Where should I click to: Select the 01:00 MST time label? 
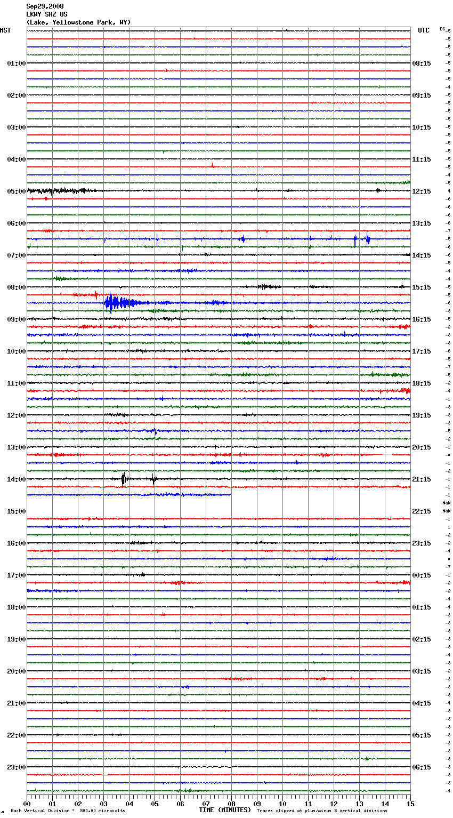[x=17, y=63]
